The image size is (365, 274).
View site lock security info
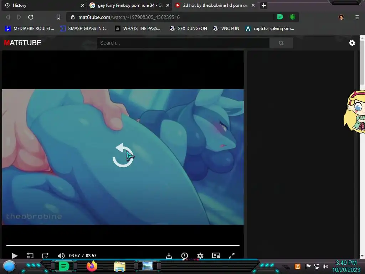[x=73, y=17]
